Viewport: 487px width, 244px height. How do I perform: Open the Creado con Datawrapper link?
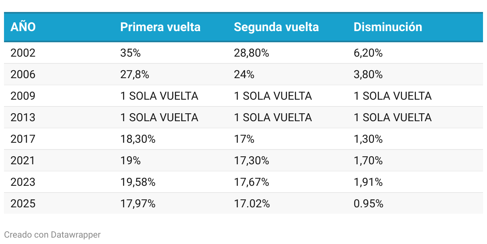(52, 235)
